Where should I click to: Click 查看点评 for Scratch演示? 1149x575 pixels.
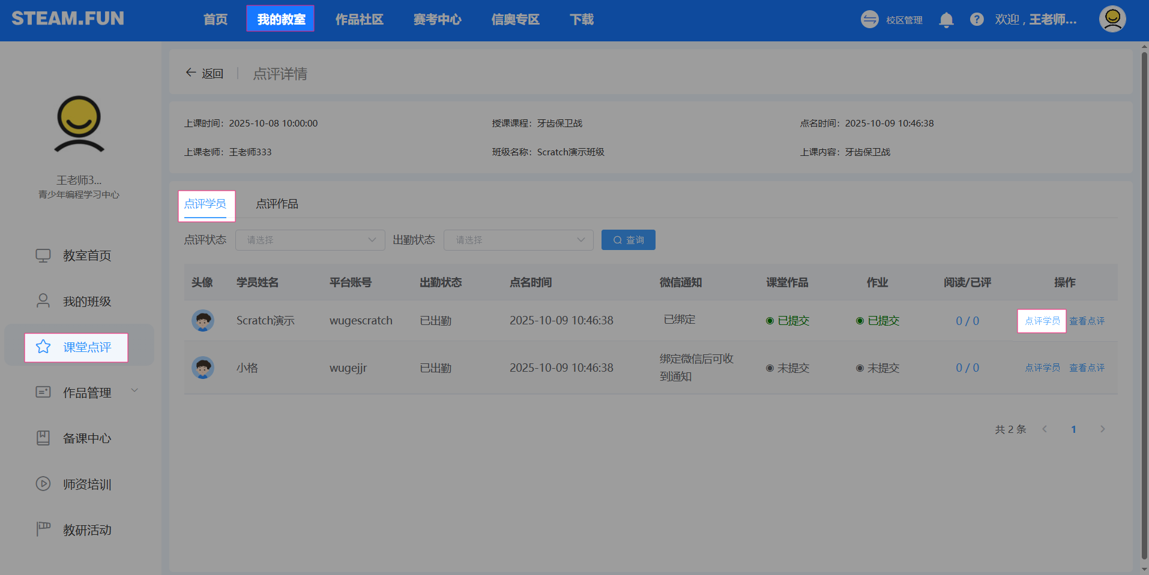tap(1087, 321)
